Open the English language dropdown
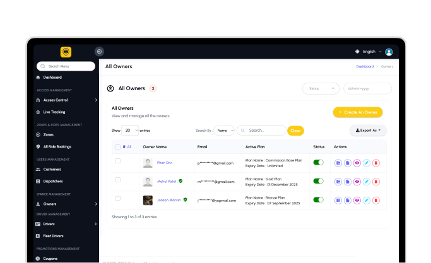The image size is (431, 263). coord(372,51)
